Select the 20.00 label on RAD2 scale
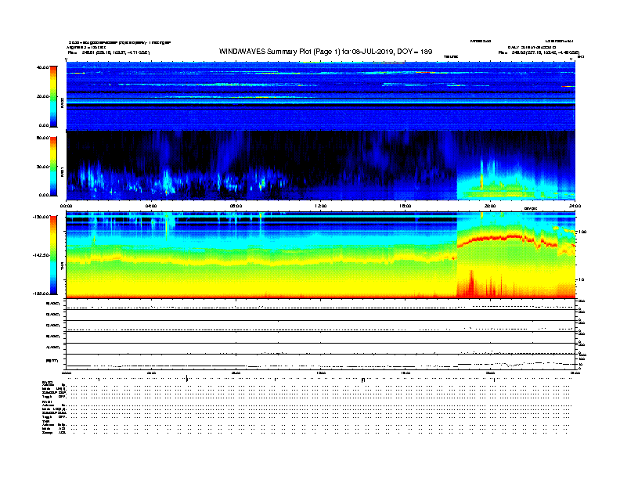 coord(43,96)
